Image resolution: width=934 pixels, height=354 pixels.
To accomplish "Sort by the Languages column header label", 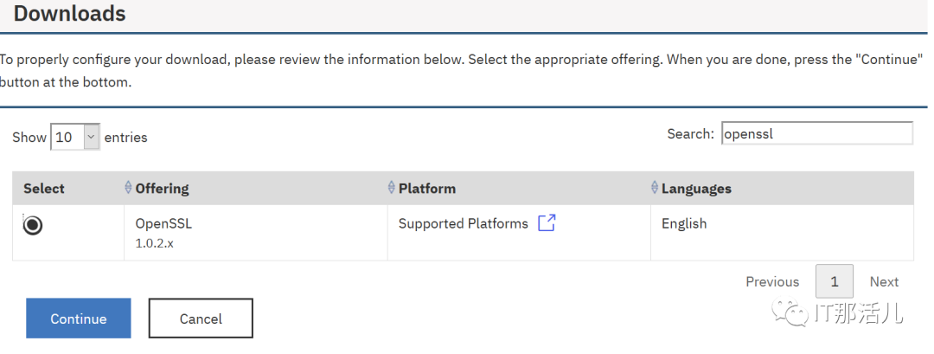I will click(x=696, y=188).
